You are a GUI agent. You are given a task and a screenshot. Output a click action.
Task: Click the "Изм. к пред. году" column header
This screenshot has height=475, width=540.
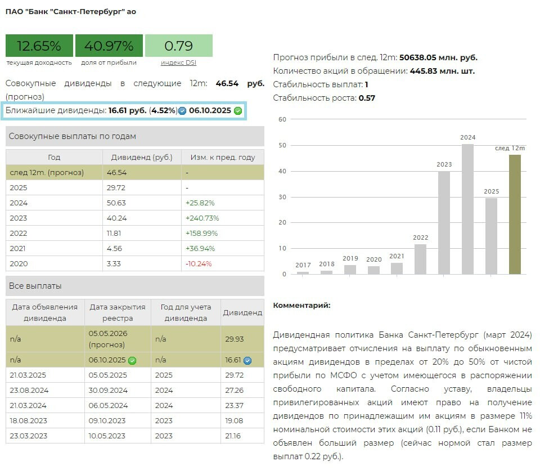(x=222, y=157)
